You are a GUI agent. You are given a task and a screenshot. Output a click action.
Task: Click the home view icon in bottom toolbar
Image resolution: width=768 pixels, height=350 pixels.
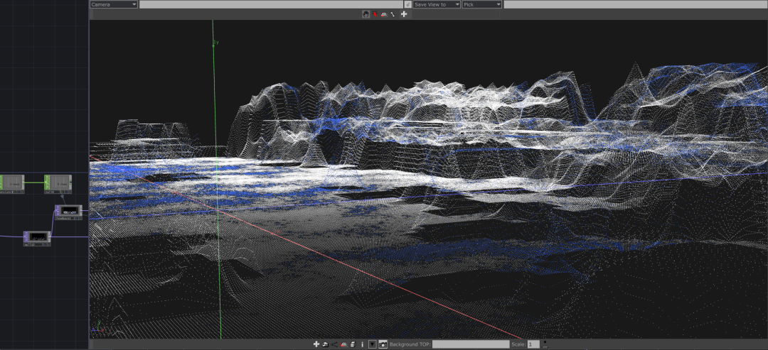[325, 344]
